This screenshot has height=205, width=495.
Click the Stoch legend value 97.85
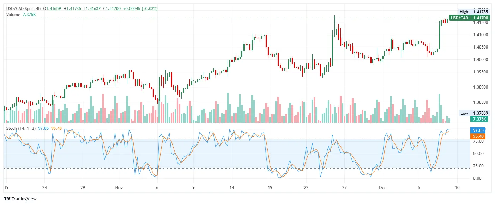(43, 128)
